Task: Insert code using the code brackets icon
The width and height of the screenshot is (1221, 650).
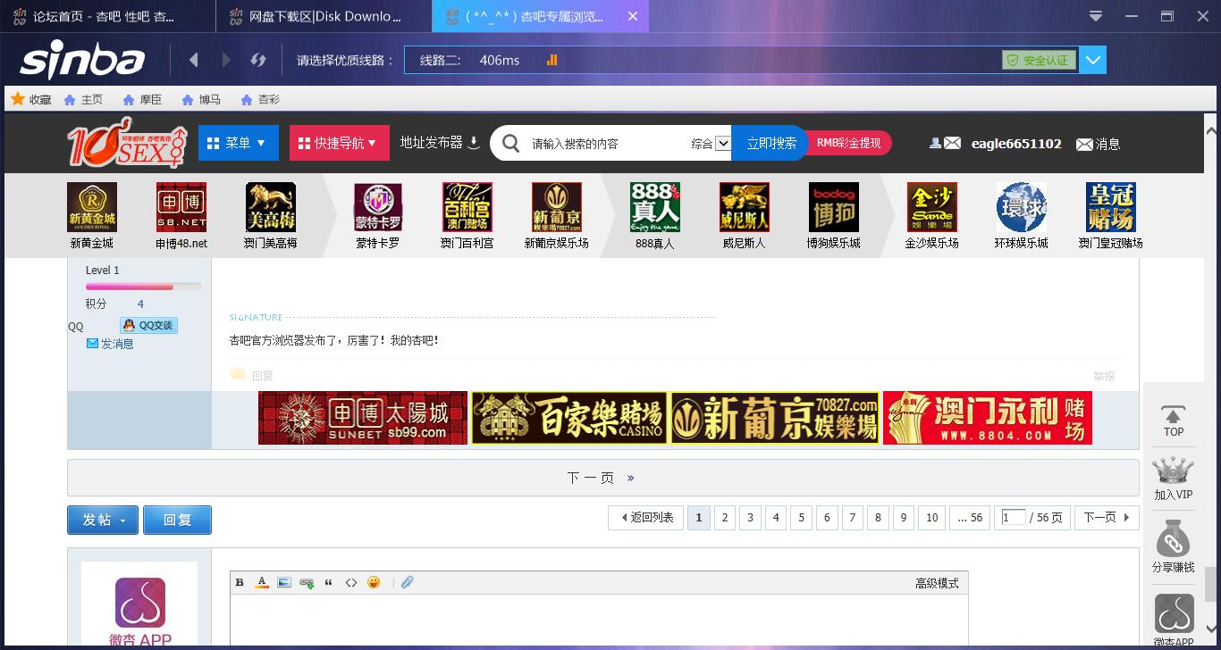Action: tap(351, 582)
